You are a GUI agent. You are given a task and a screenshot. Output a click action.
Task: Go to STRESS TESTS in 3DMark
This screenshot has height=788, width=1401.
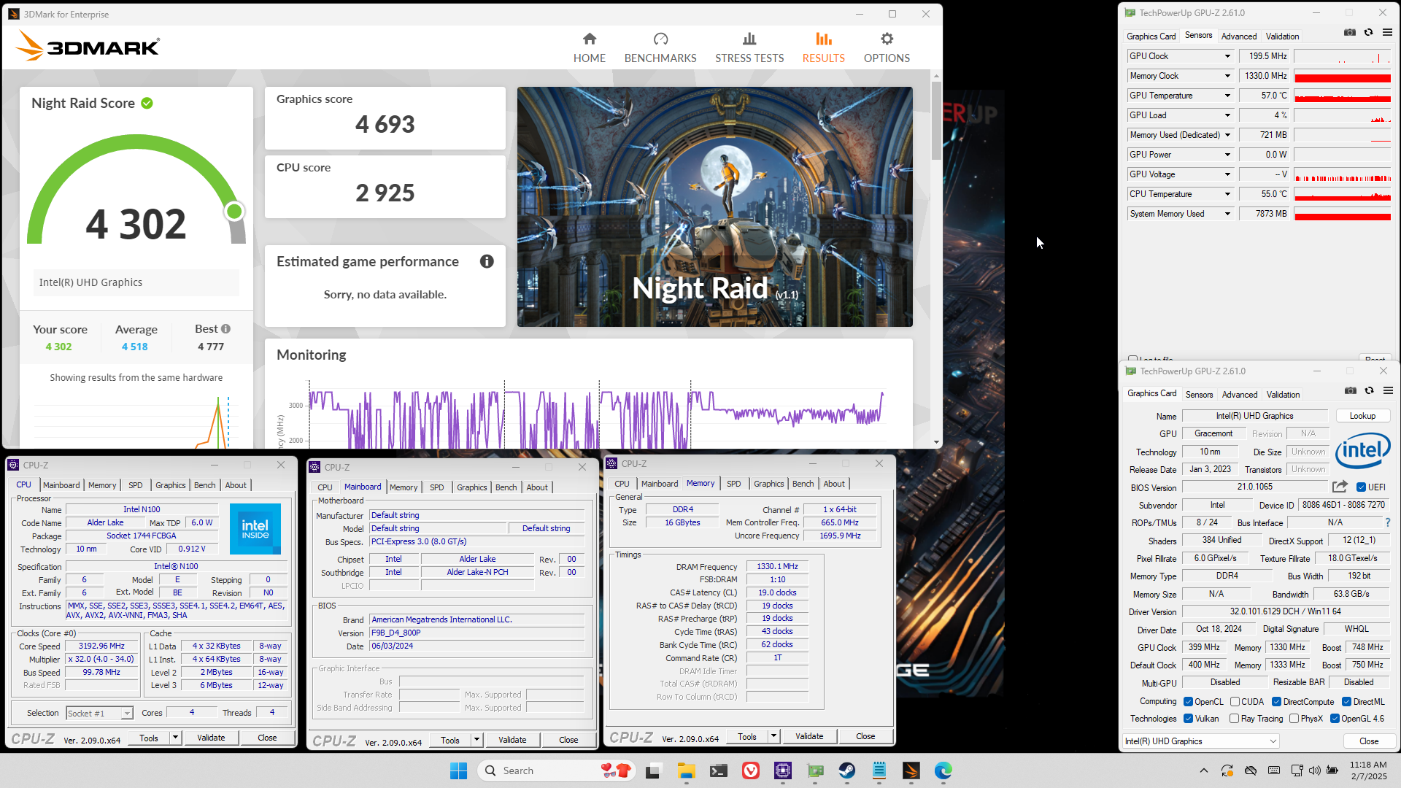[749, 47]
